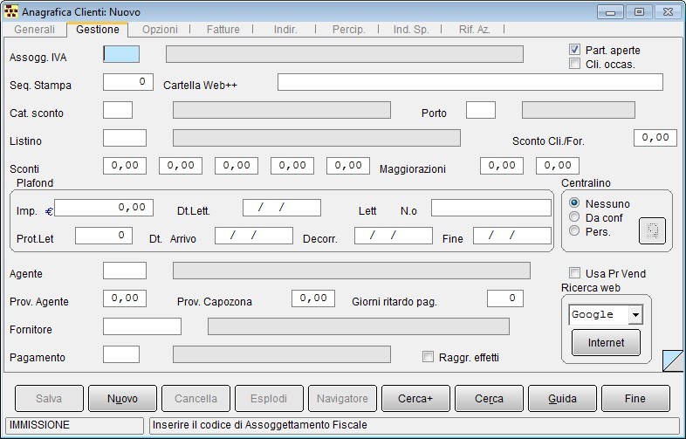Click the Salva button

tap(49, 398)
